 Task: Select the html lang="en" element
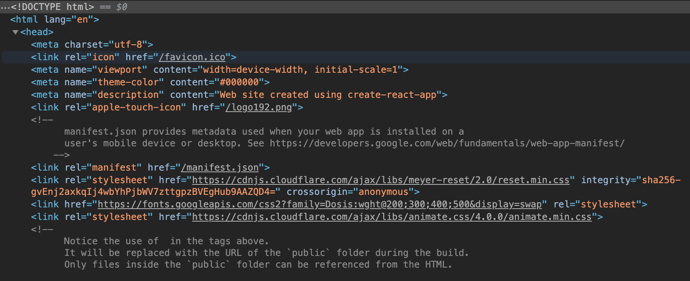tap(54, 20)
